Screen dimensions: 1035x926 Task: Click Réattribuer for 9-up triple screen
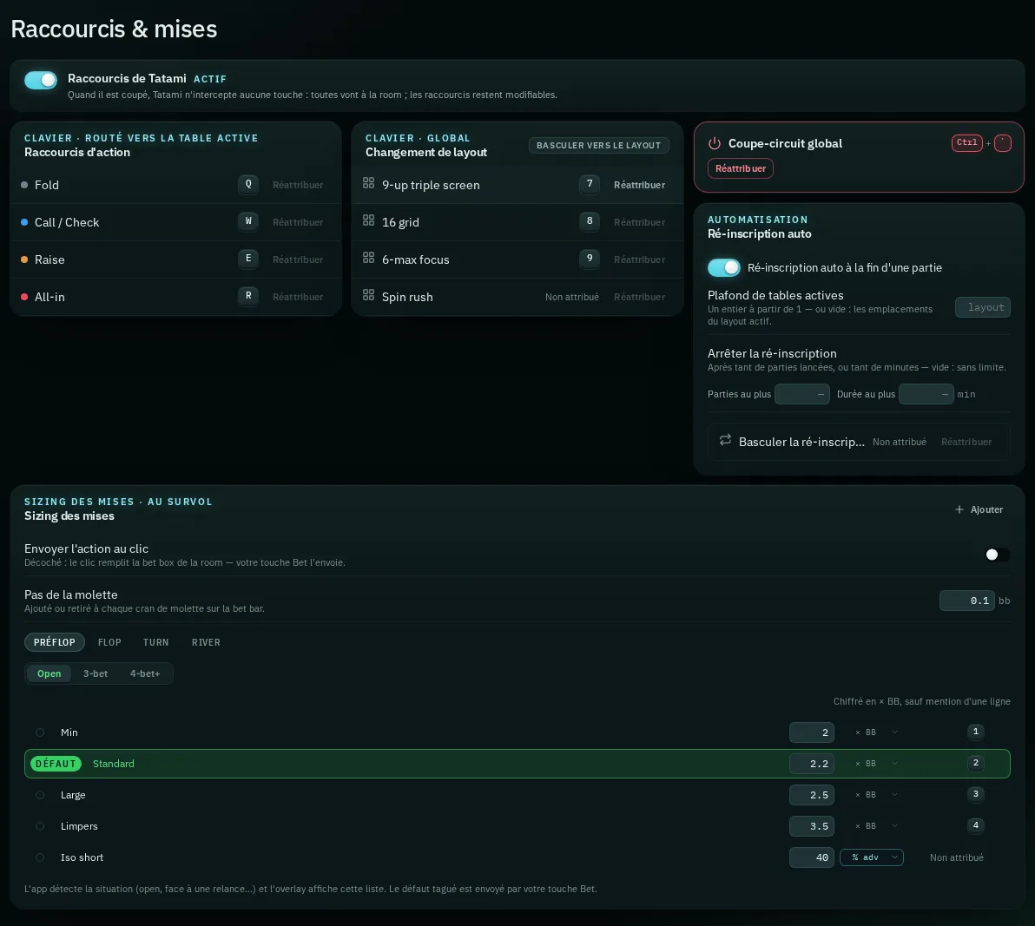click(x=639, y=186)
